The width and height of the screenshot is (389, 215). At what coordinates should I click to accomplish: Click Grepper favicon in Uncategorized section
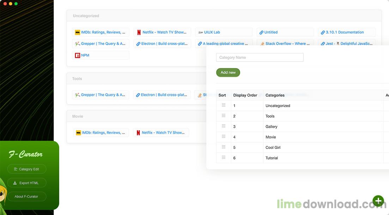pos(77,44)
